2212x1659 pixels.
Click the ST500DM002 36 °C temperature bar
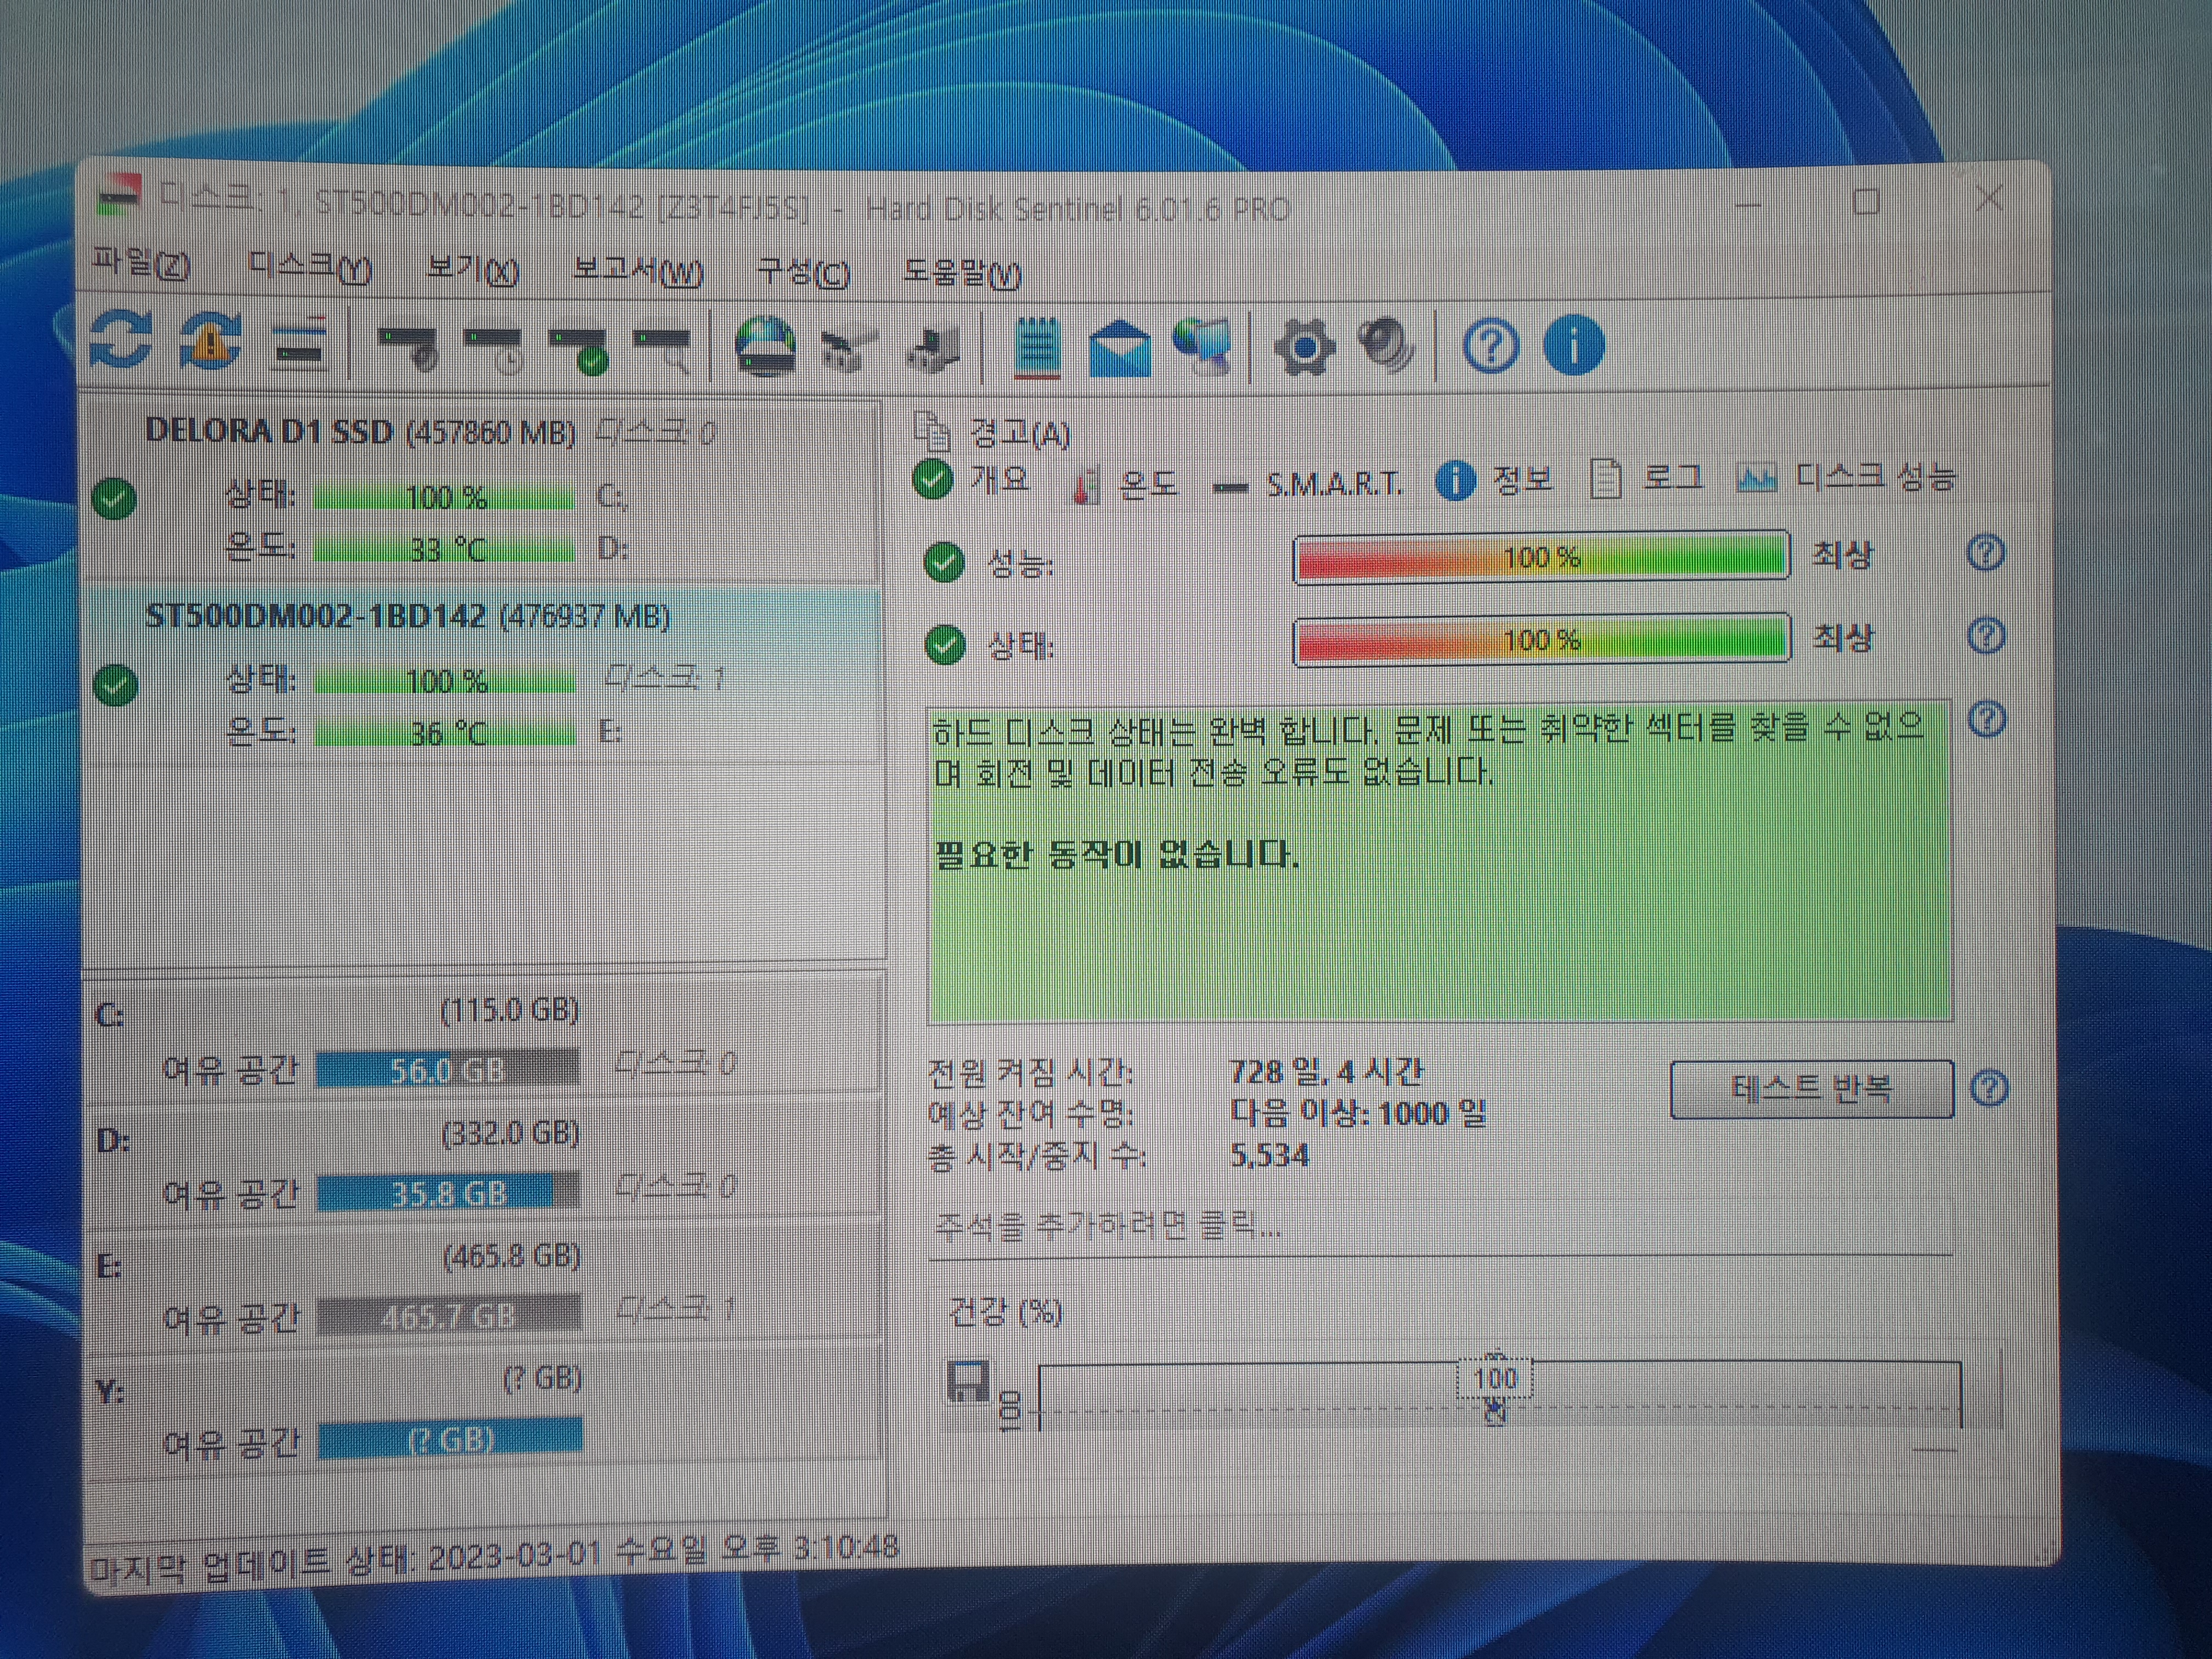(x=445, y=733)
